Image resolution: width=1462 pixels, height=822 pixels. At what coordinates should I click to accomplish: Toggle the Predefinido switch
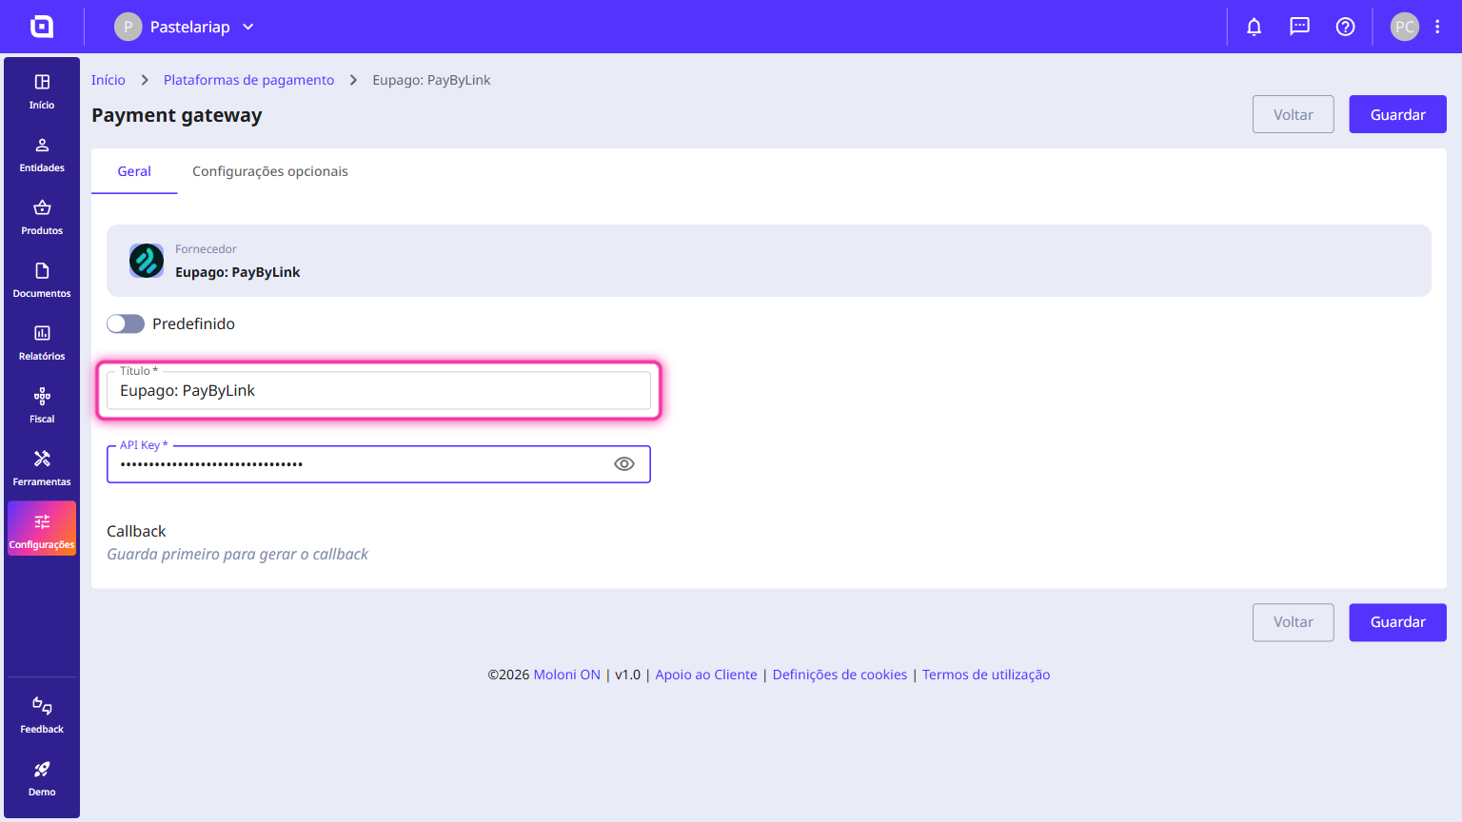coord(126,323)
